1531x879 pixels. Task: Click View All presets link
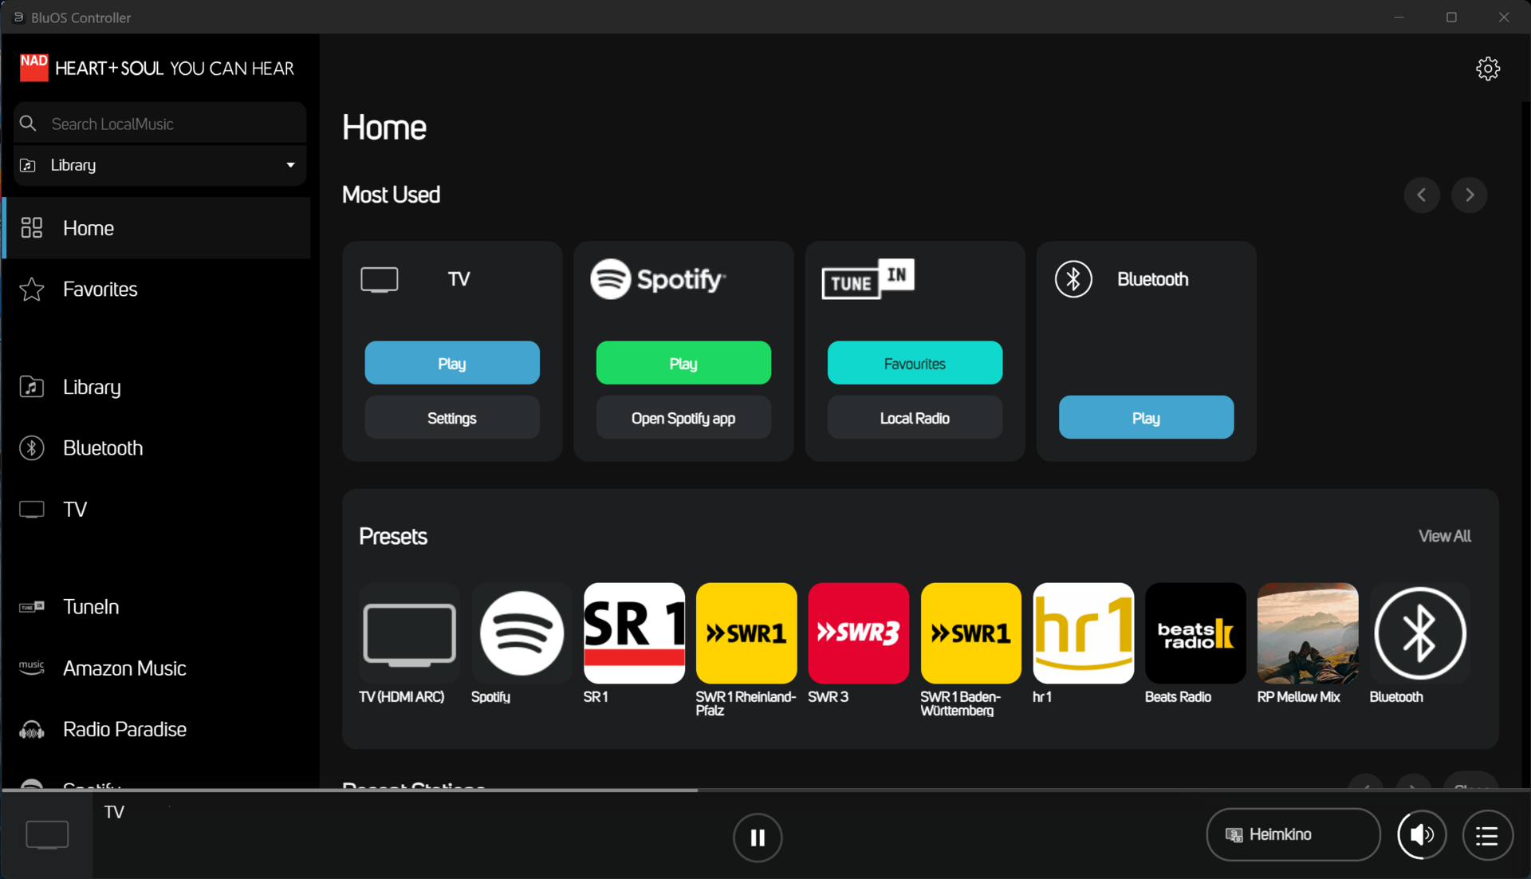[x=1444, y=536]
